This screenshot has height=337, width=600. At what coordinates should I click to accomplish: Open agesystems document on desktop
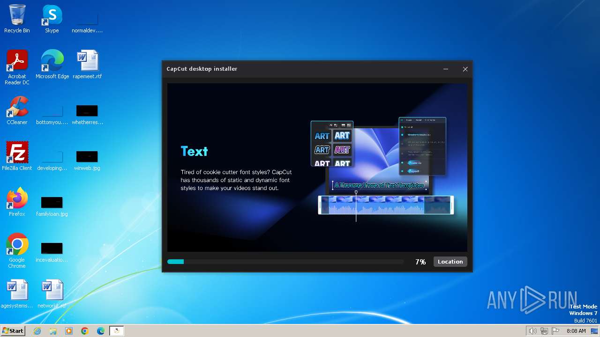point(17,294)
